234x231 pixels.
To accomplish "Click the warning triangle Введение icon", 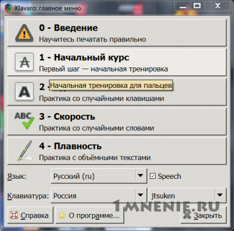I will click(x=25, y=33).
